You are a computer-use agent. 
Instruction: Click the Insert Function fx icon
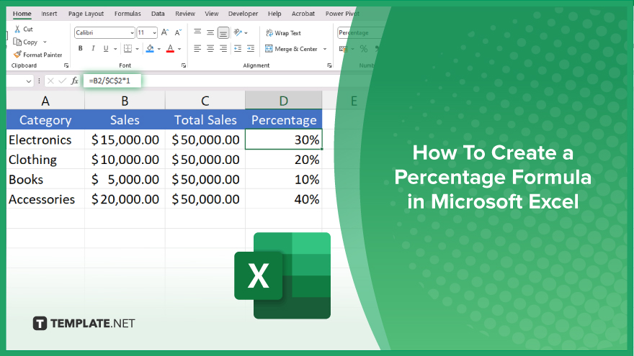pos(74,81)
